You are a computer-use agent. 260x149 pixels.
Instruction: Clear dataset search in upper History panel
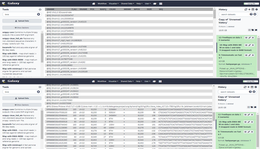[x=255, y=14]
